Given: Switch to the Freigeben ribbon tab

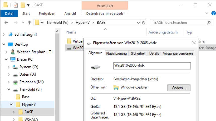Looking at the screenshot, I should pos(47,13).
